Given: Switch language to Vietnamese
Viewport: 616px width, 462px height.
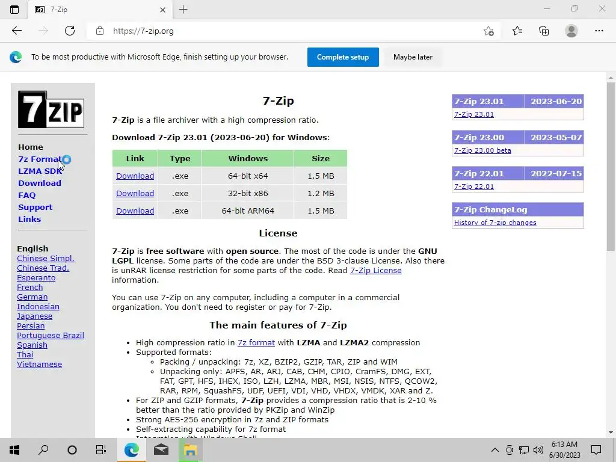Looking at the screenshot, I should click(x=39, y=364).
